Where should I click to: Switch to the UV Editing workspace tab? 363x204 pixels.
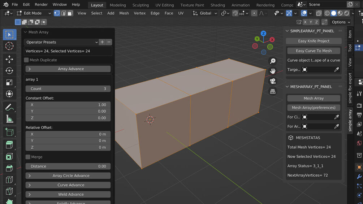(164, 5)
